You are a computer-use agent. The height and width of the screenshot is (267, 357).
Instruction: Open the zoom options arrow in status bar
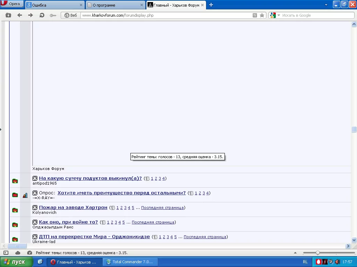[x=295, y=253]
